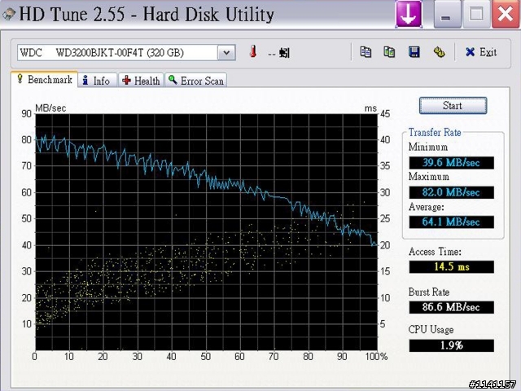Click the ms axis label on graph
521x391 pixels.
click(x=370, y=108)
